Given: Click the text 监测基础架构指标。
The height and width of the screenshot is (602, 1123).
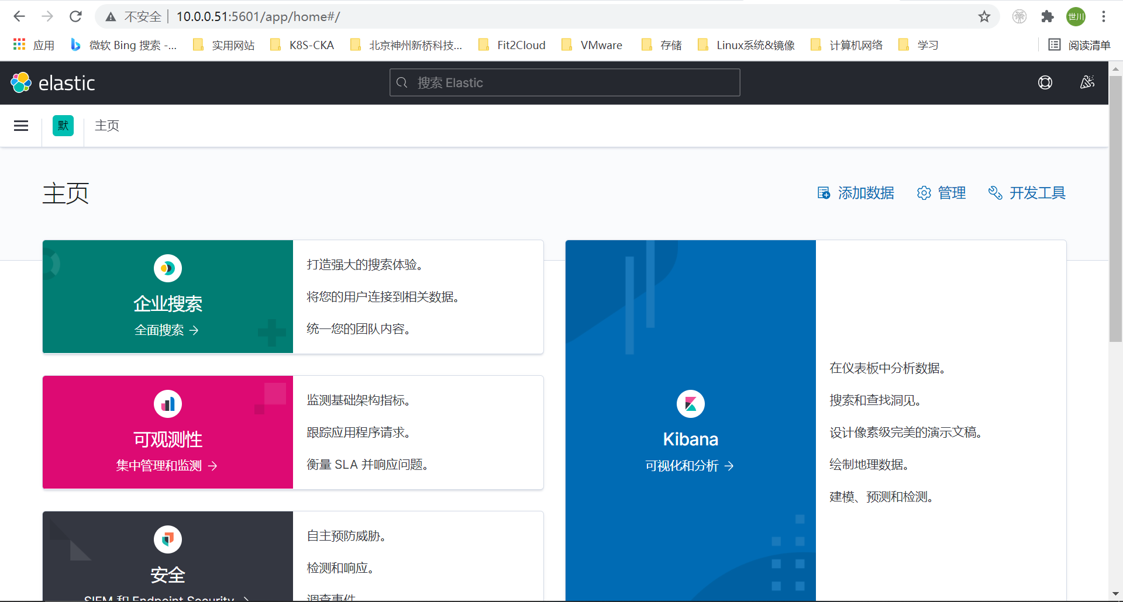Looking at the screenshot, I should [x=359, y=400].
